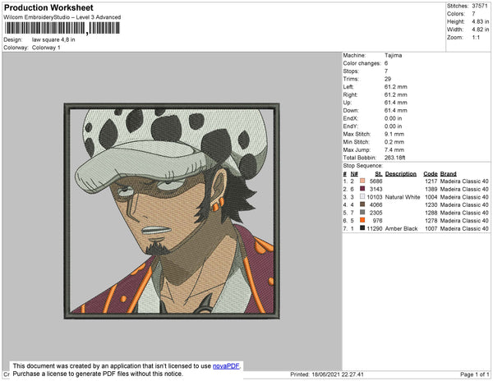
Task: Click the 'Page 1 of 1' footer text
Action: pyautogui.click(x=474, y=374)
